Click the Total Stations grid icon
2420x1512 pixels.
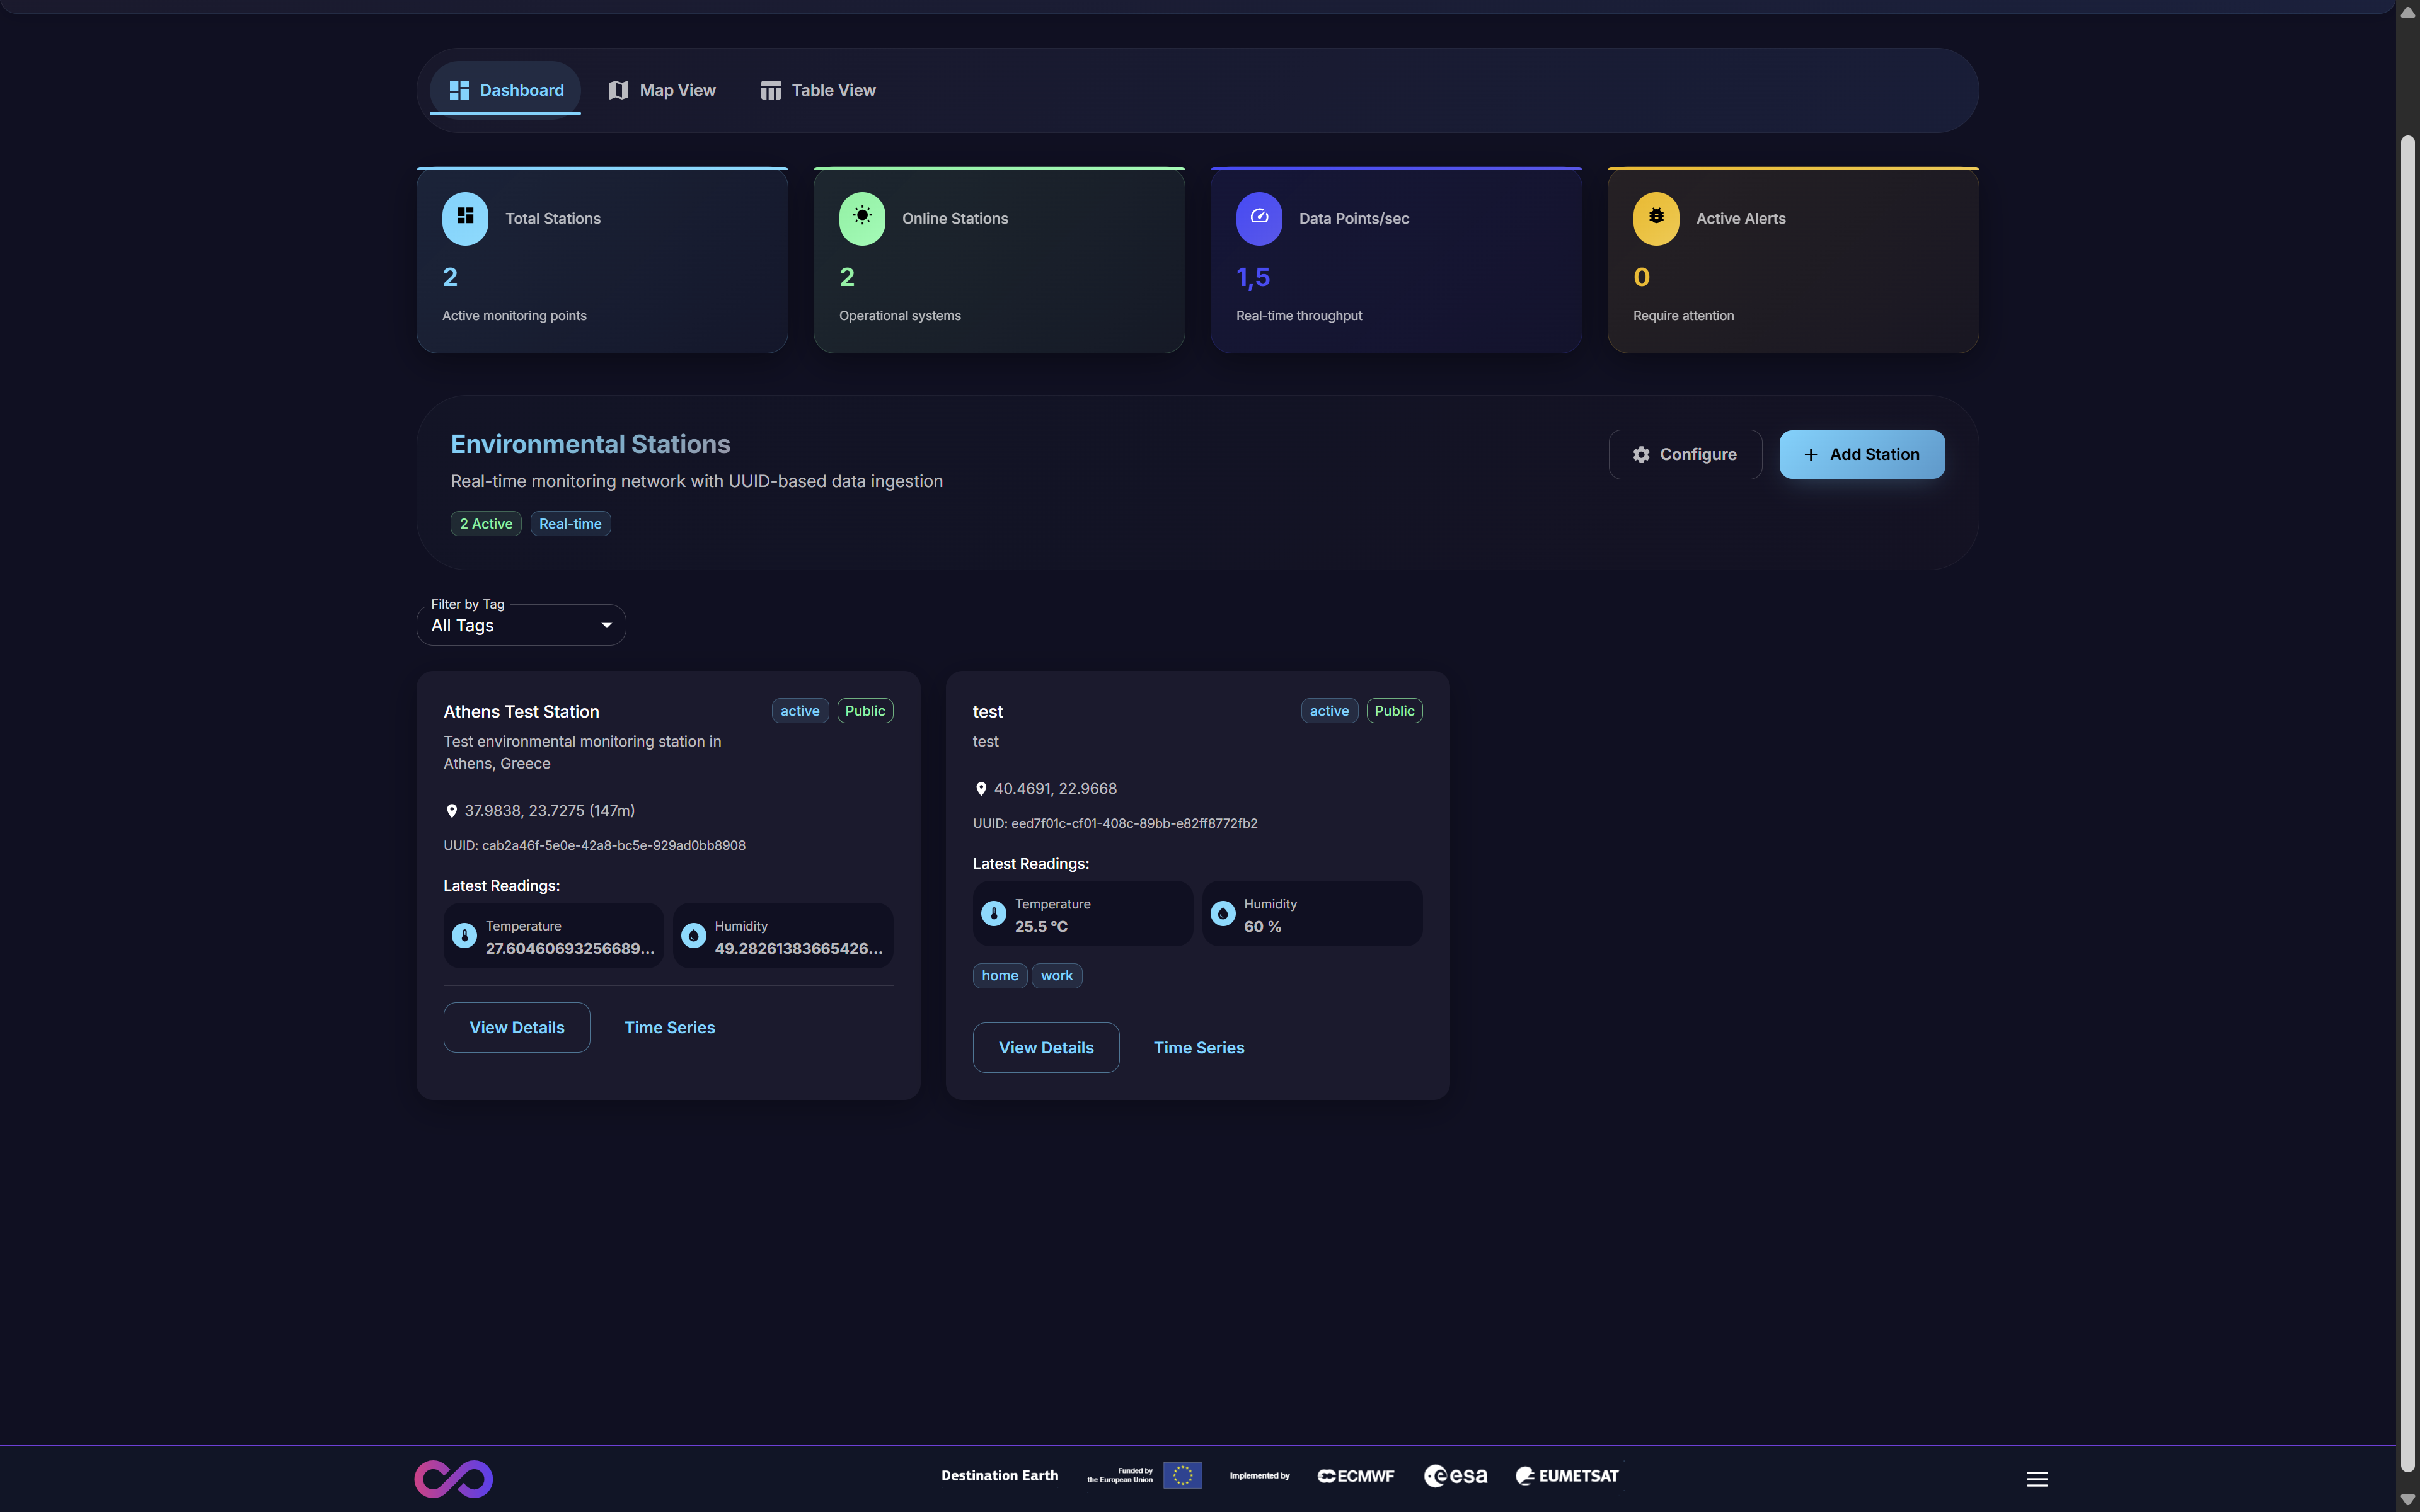tap(465, 217)
